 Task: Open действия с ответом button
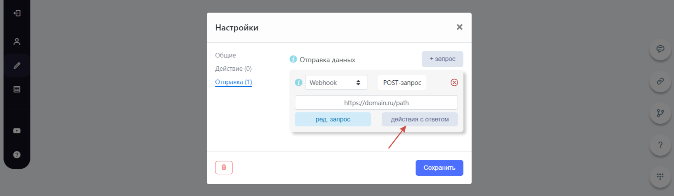coord(420,119)
